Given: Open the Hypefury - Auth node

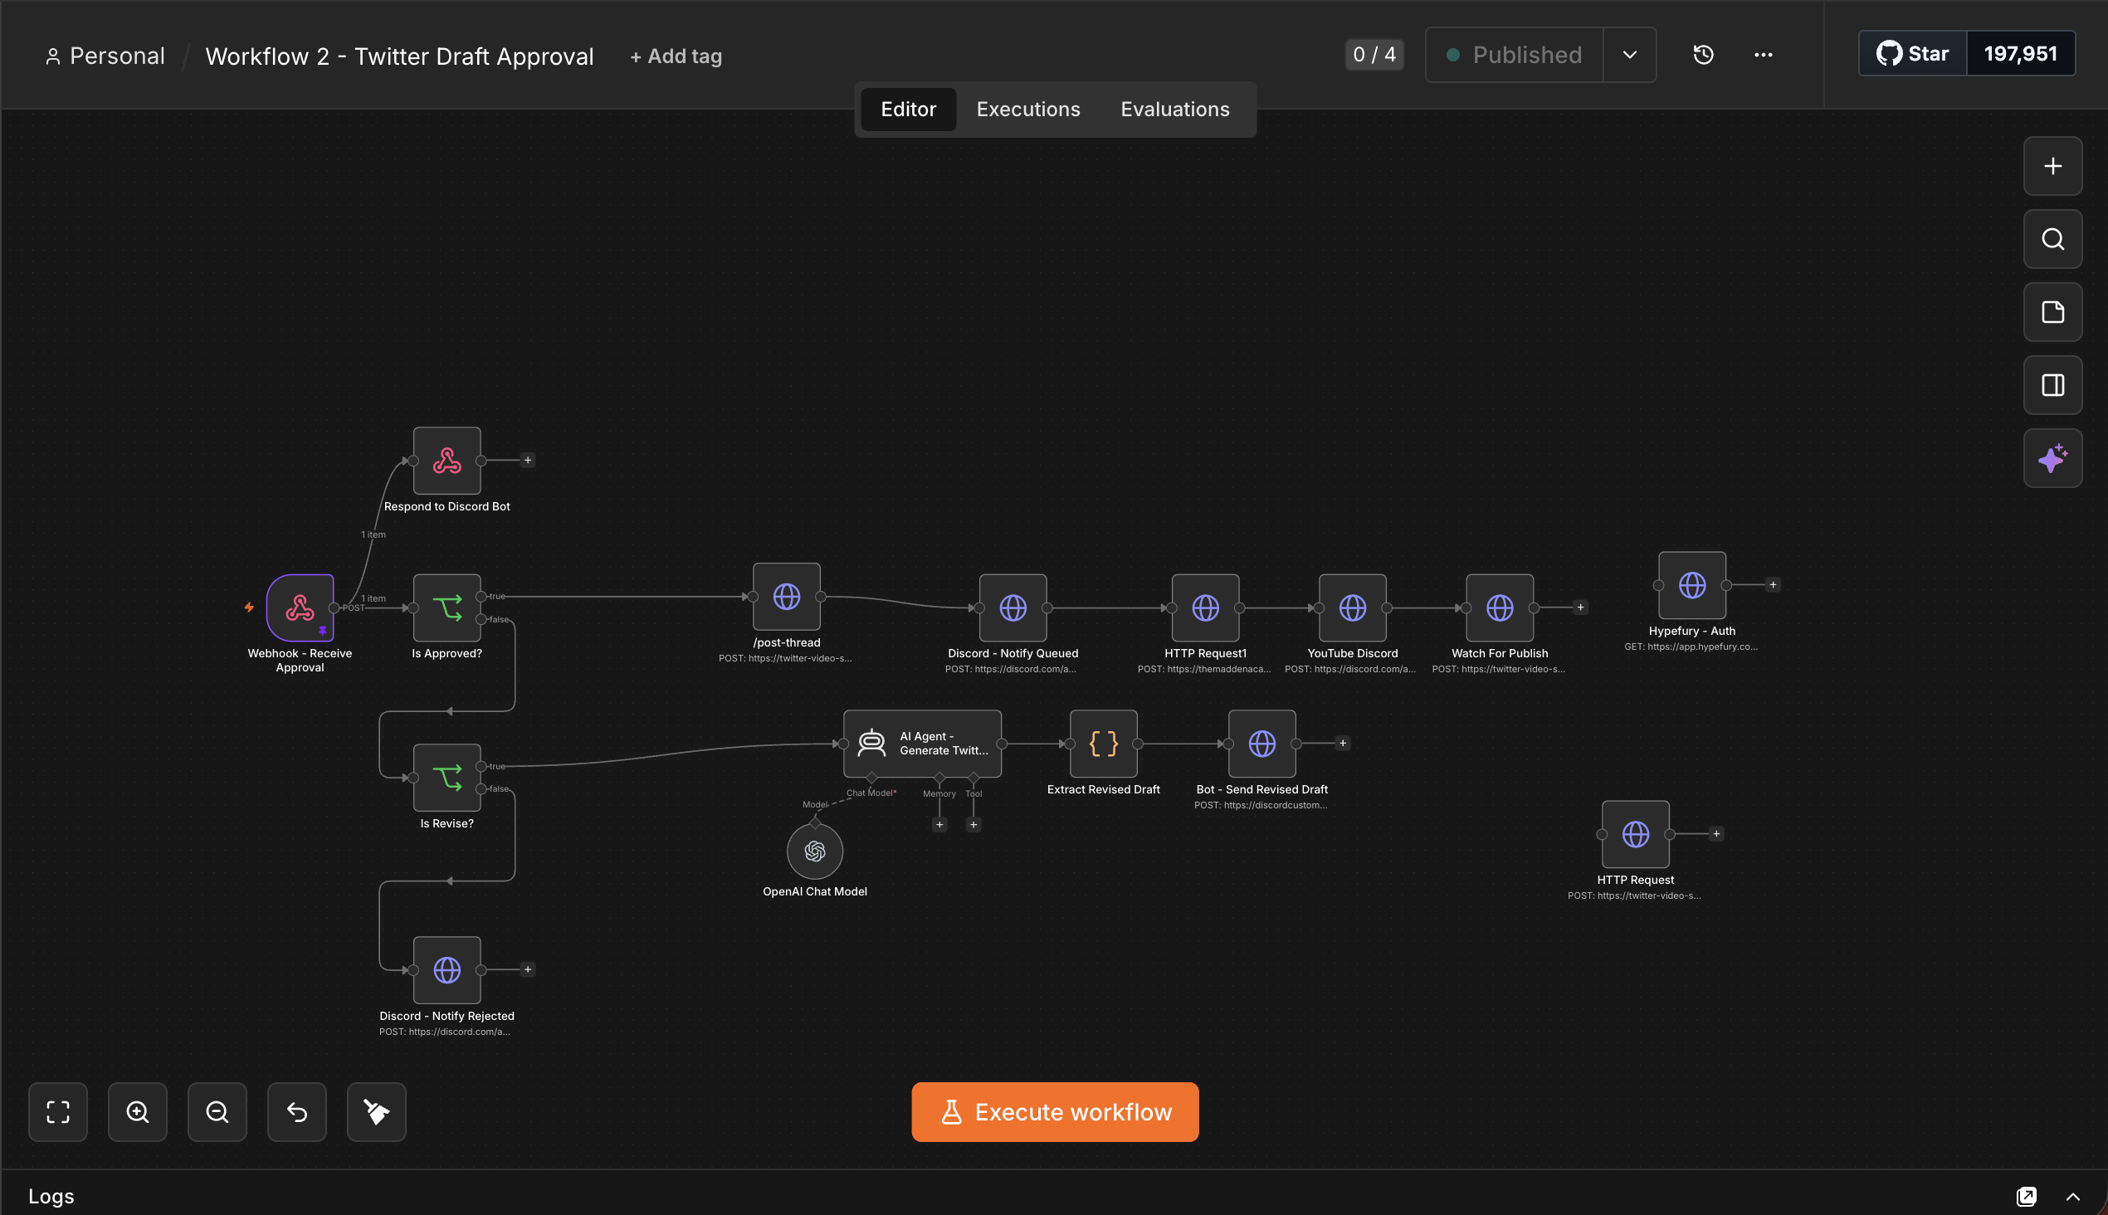Looking at the screenshot, I should pyautogui.click(x=1691, y=585).
